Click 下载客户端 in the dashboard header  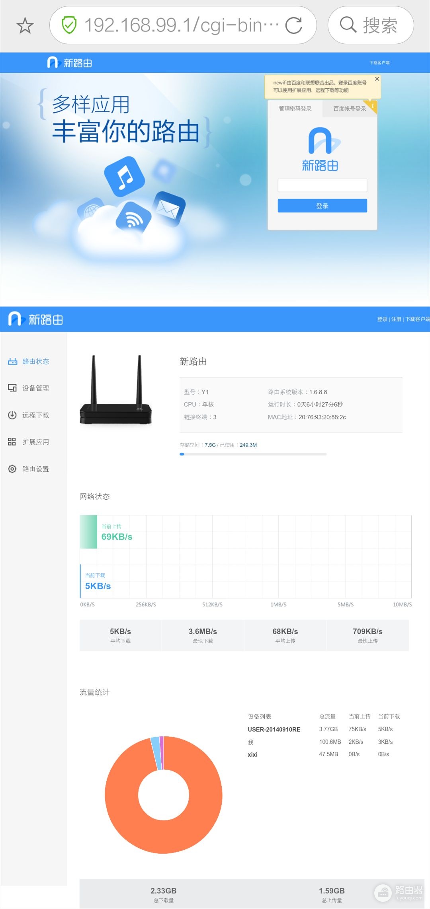click(x=417, y=319)
